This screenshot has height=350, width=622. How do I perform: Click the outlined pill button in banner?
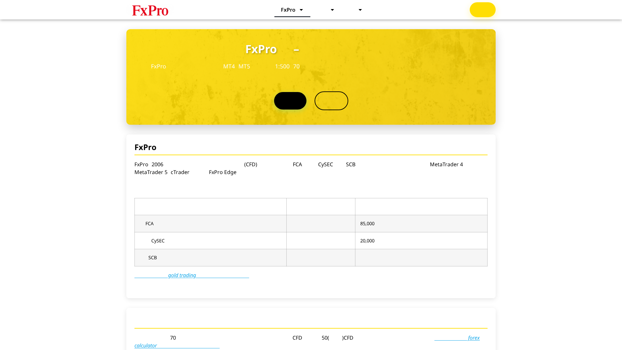331,100
